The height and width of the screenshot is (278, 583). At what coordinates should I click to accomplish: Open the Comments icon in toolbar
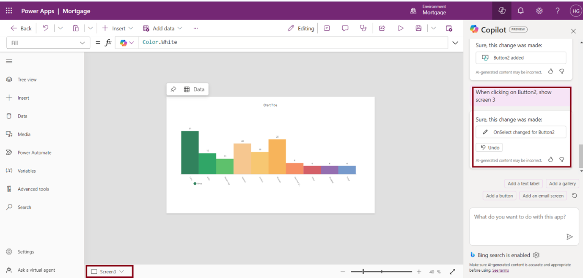click(x=345, y=28)
